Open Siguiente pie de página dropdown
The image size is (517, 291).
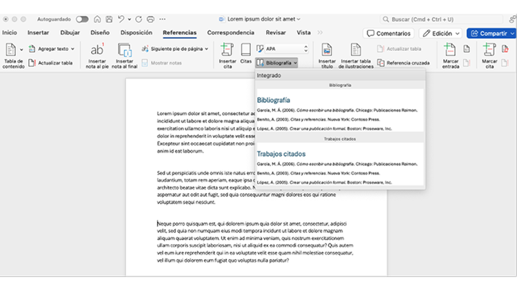point(175,49)
